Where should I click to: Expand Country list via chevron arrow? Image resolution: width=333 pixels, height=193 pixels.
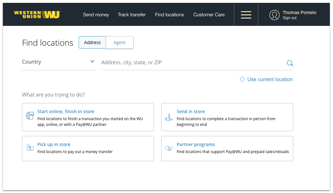92,61
